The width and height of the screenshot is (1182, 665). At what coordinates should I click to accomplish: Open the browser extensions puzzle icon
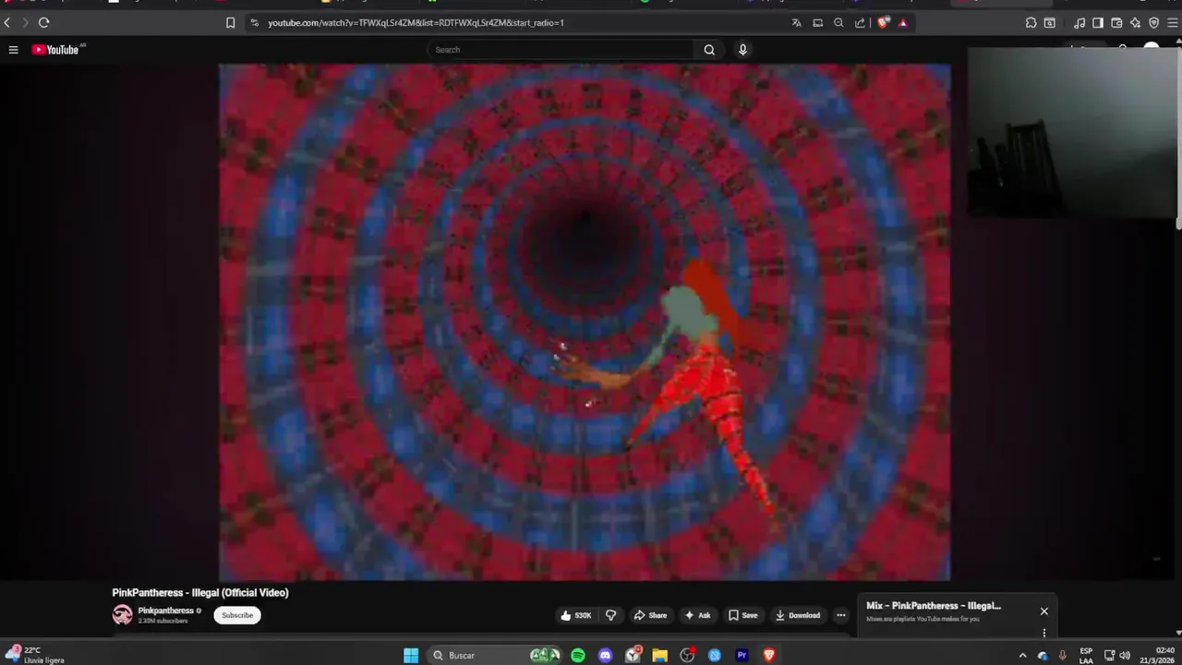pyautogui.click(x=1031, y=22)
